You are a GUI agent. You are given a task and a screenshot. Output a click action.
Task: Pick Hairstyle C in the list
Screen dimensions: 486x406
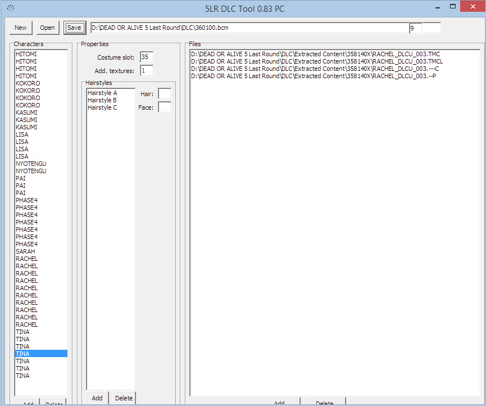(x=102, y=107)
